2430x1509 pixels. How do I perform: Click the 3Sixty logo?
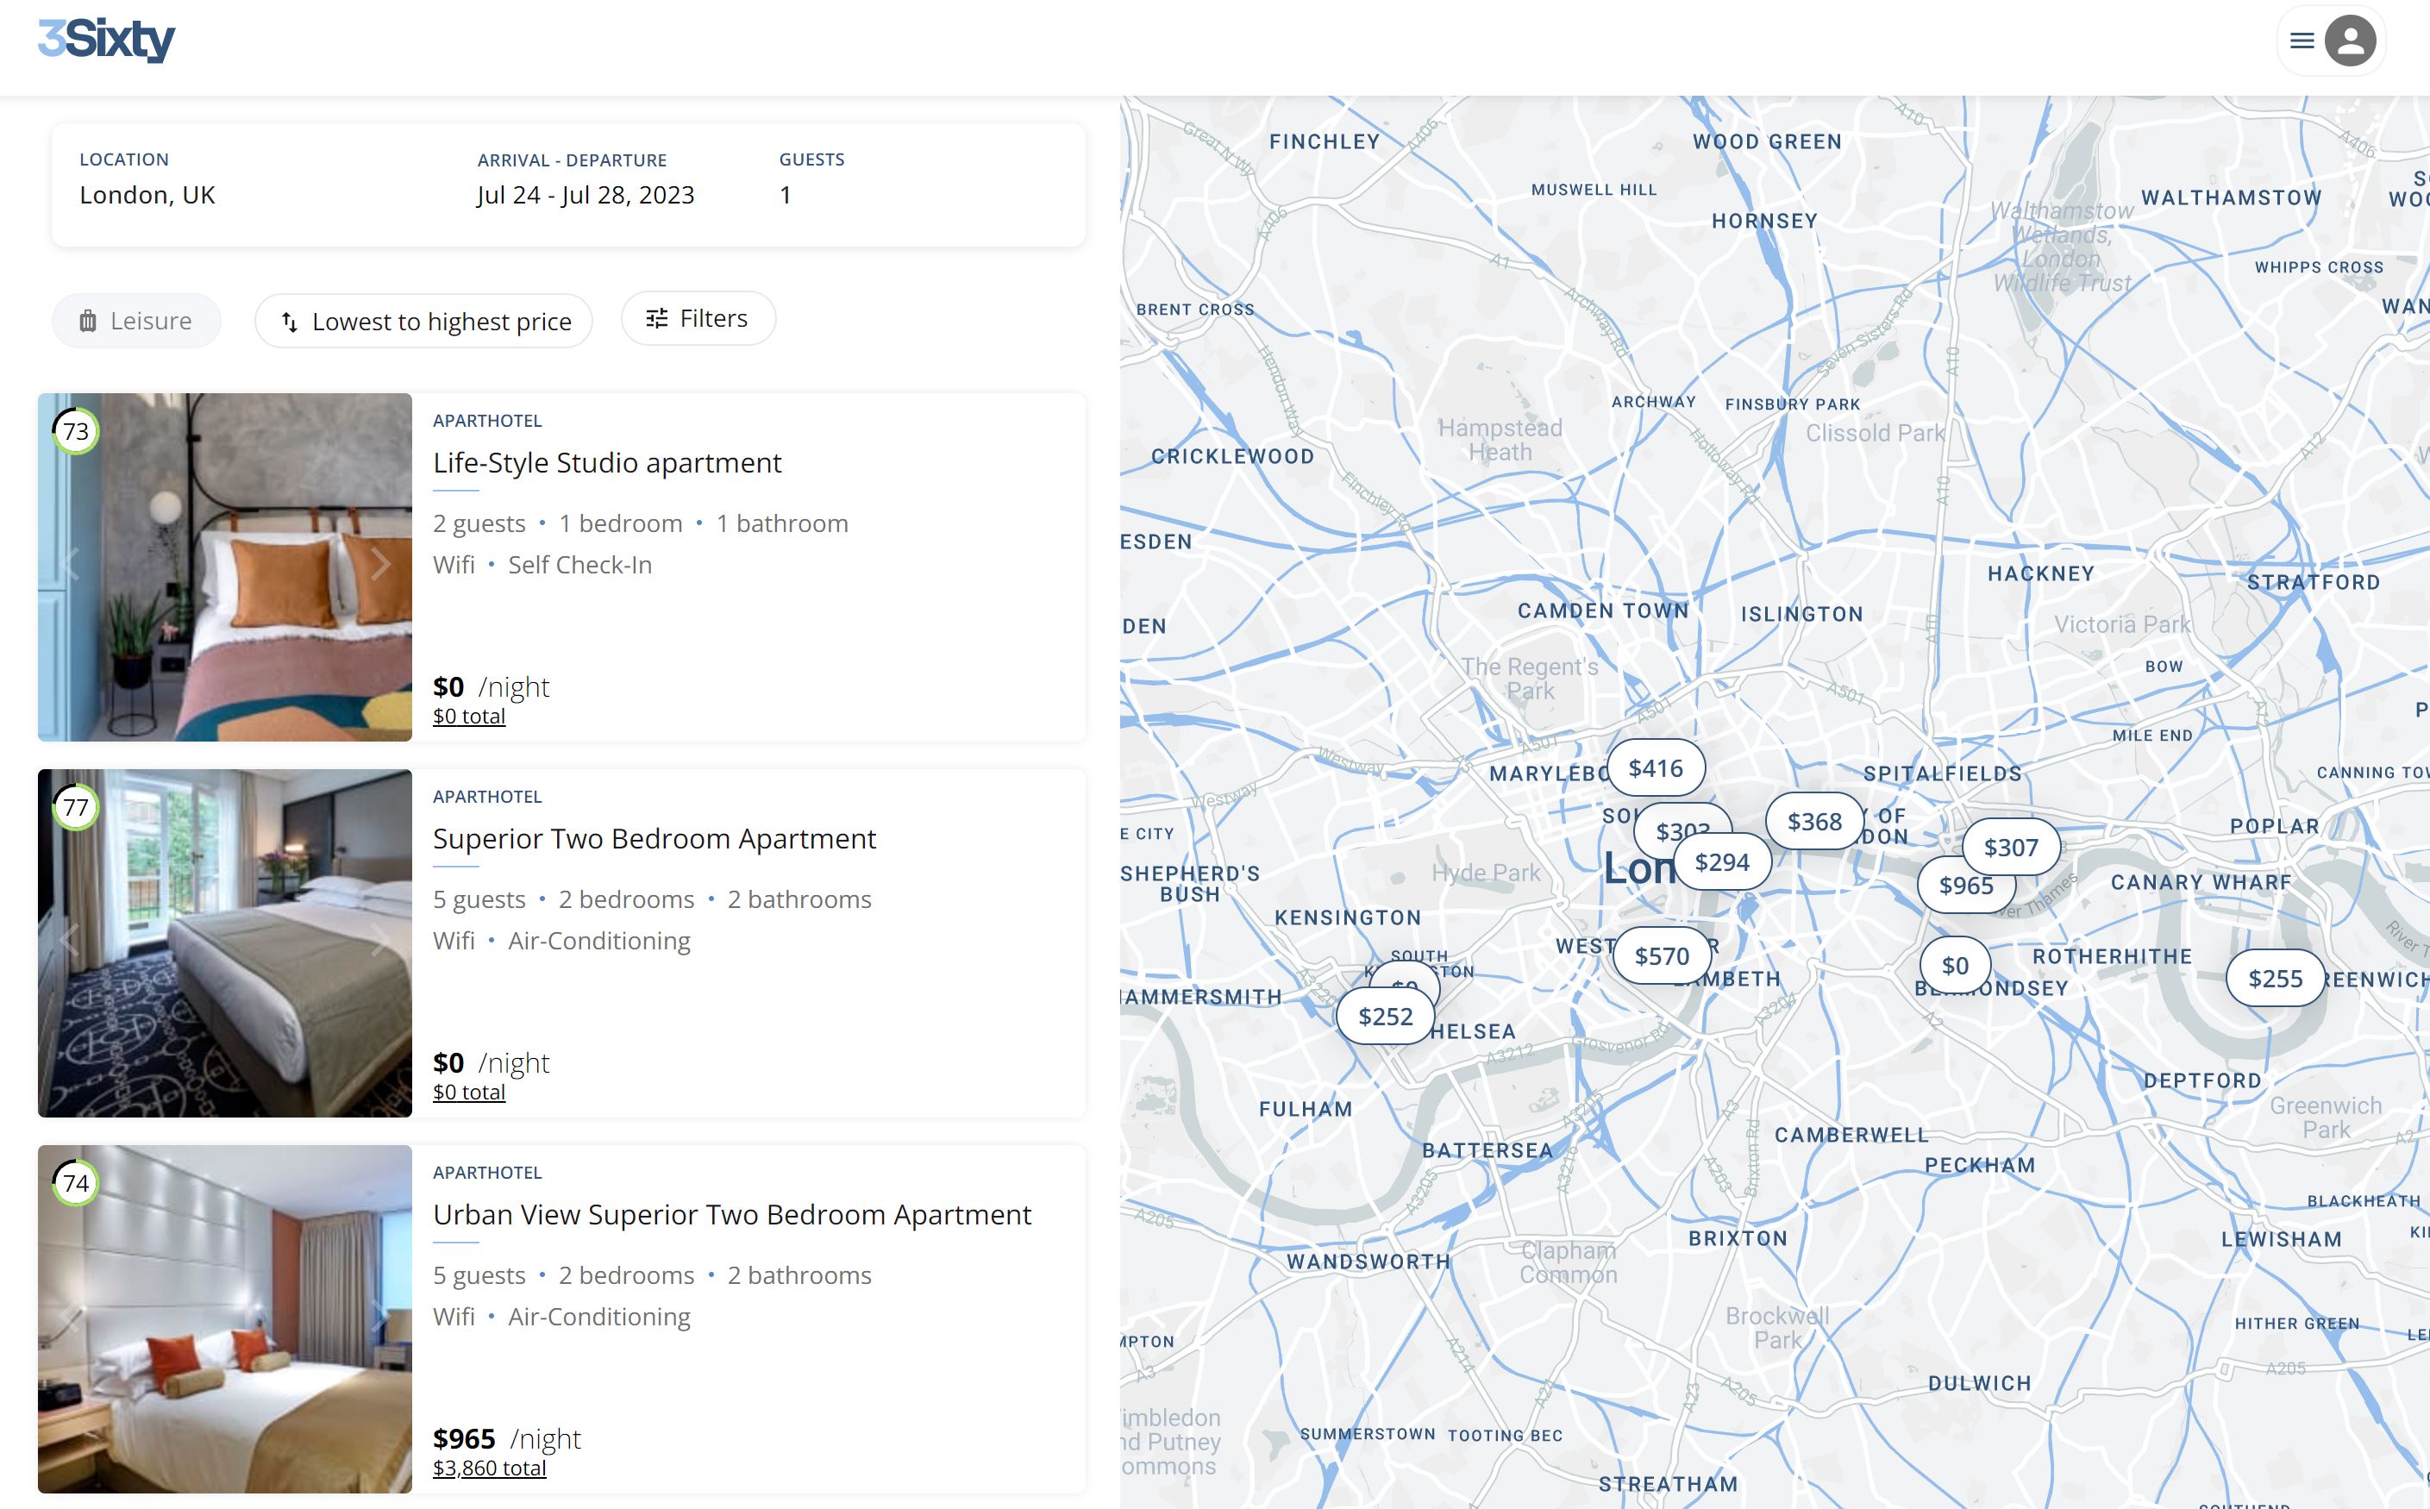tap(107, 40)
